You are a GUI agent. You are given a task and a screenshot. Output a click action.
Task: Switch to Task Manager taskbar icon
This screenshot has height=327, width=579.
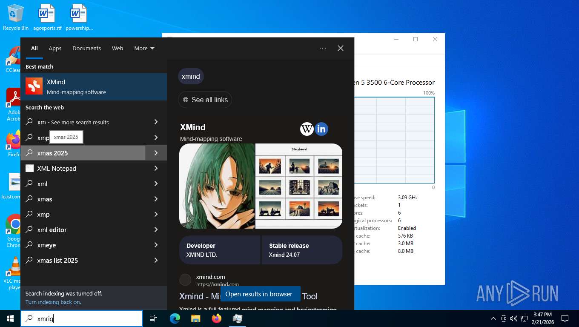coord(238,318)
